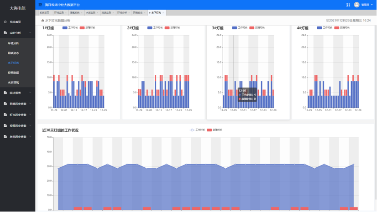Click the 系统首页 home icon in sidebar

click(5, 22)
